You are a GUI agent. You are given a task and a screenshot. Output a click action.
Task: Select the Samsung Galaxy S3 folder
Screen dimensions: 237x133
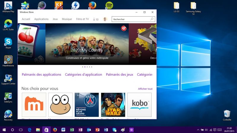[193, 8]
